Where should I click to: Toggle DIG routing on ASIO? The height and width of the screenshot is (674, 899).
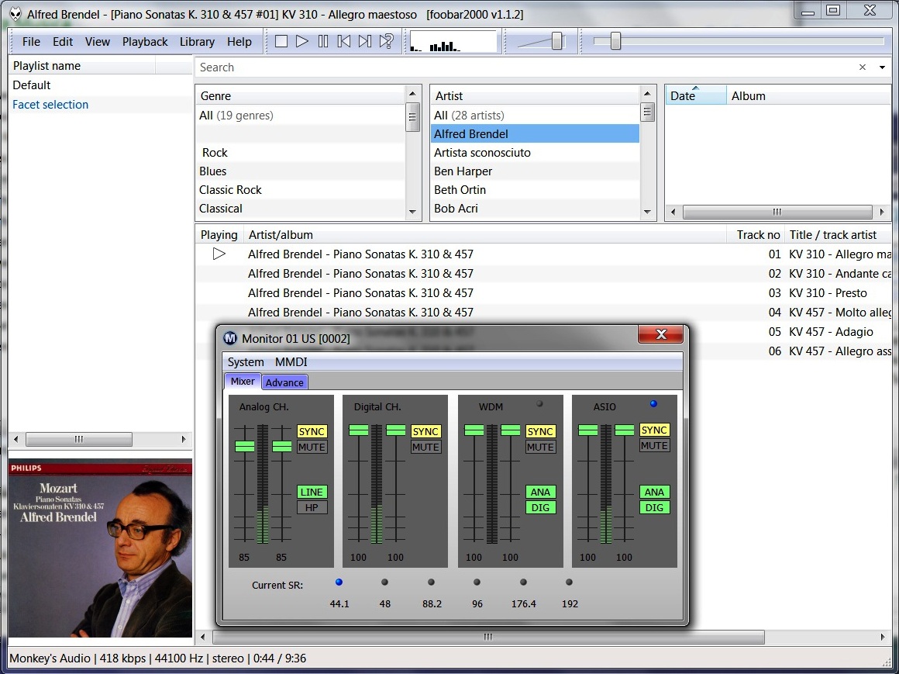654,507
